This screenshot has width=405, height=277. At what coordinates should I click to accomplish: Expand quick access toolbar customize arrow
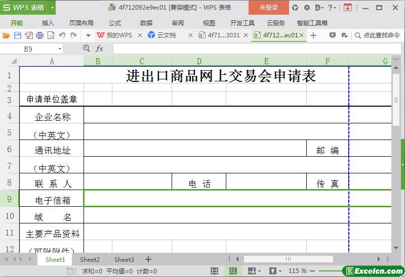[x=88, y=35]
